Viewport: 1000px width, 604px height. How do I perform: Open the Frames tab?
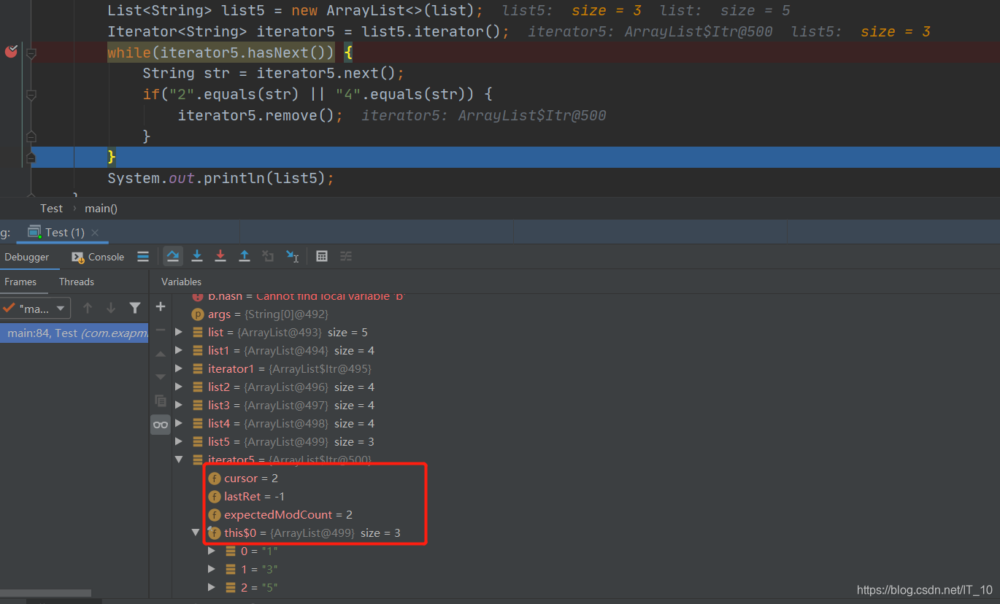20,282
